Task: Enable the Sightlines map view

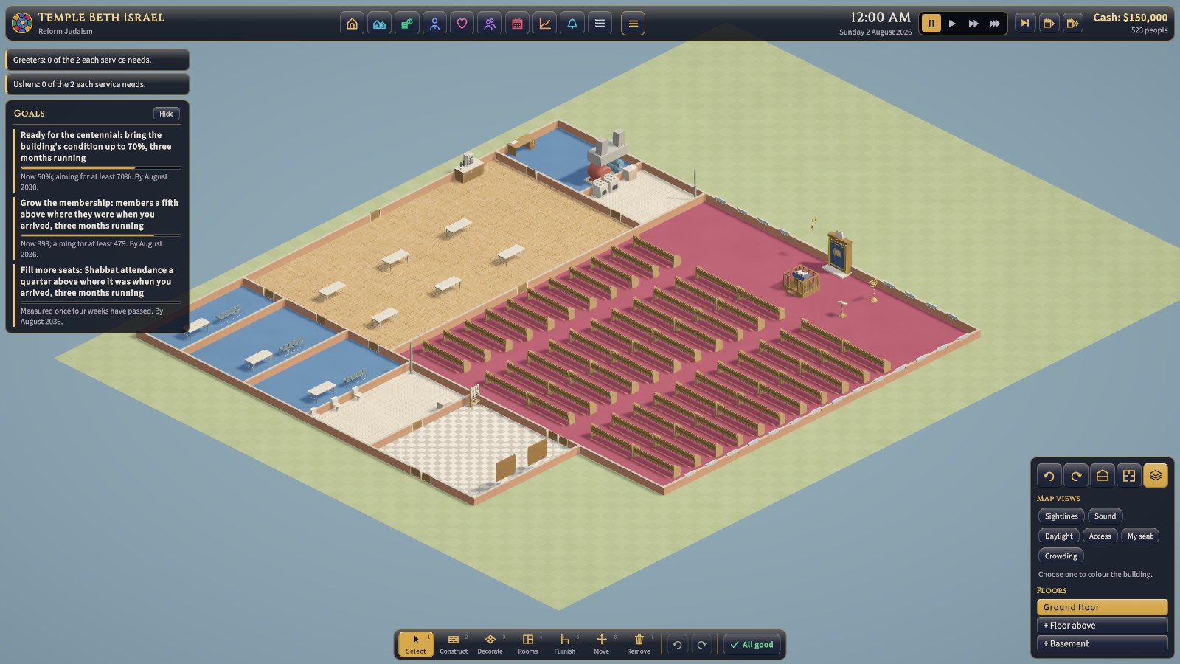Action: coord(1061,516)
